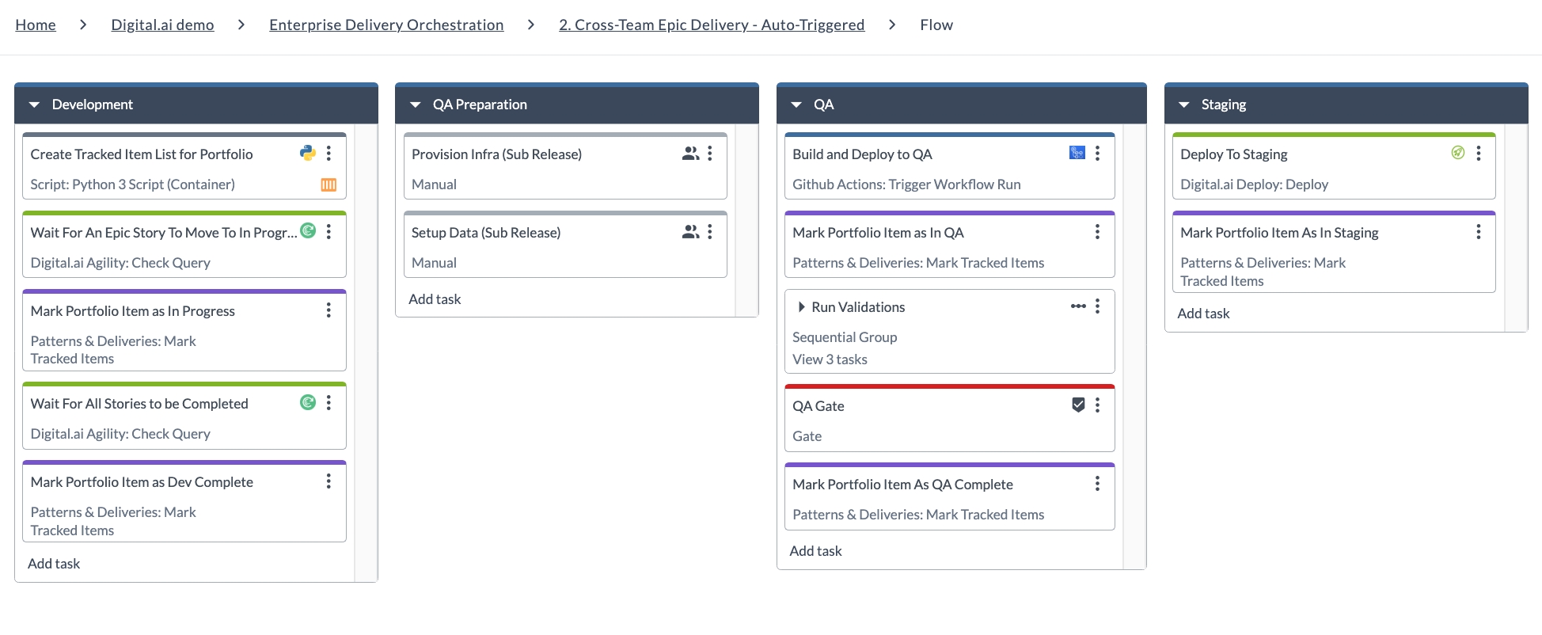Open Wait For All Stories to be Completed task

pyautogui.click(x=139, y=404)
